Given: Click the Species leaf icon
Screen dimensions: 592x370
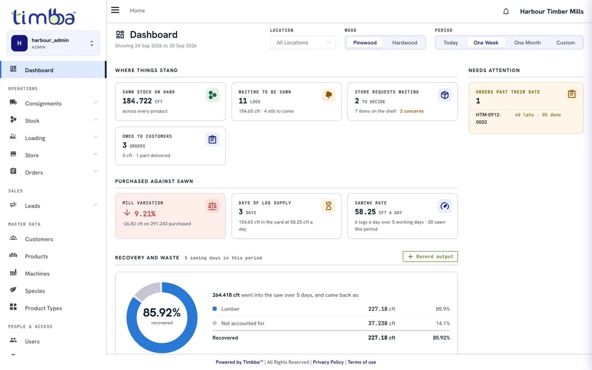Looking at the screenshot, I should point(13,290).
